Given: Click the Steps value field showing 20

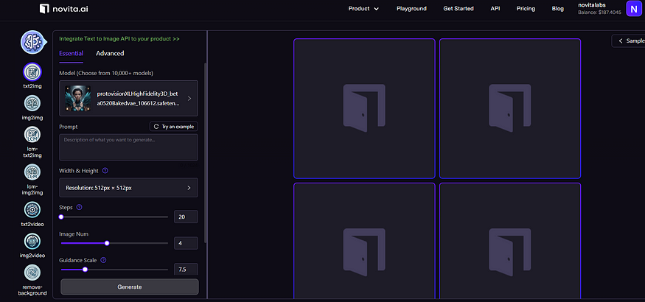Looking at the screenshot, I should (186, 217).
